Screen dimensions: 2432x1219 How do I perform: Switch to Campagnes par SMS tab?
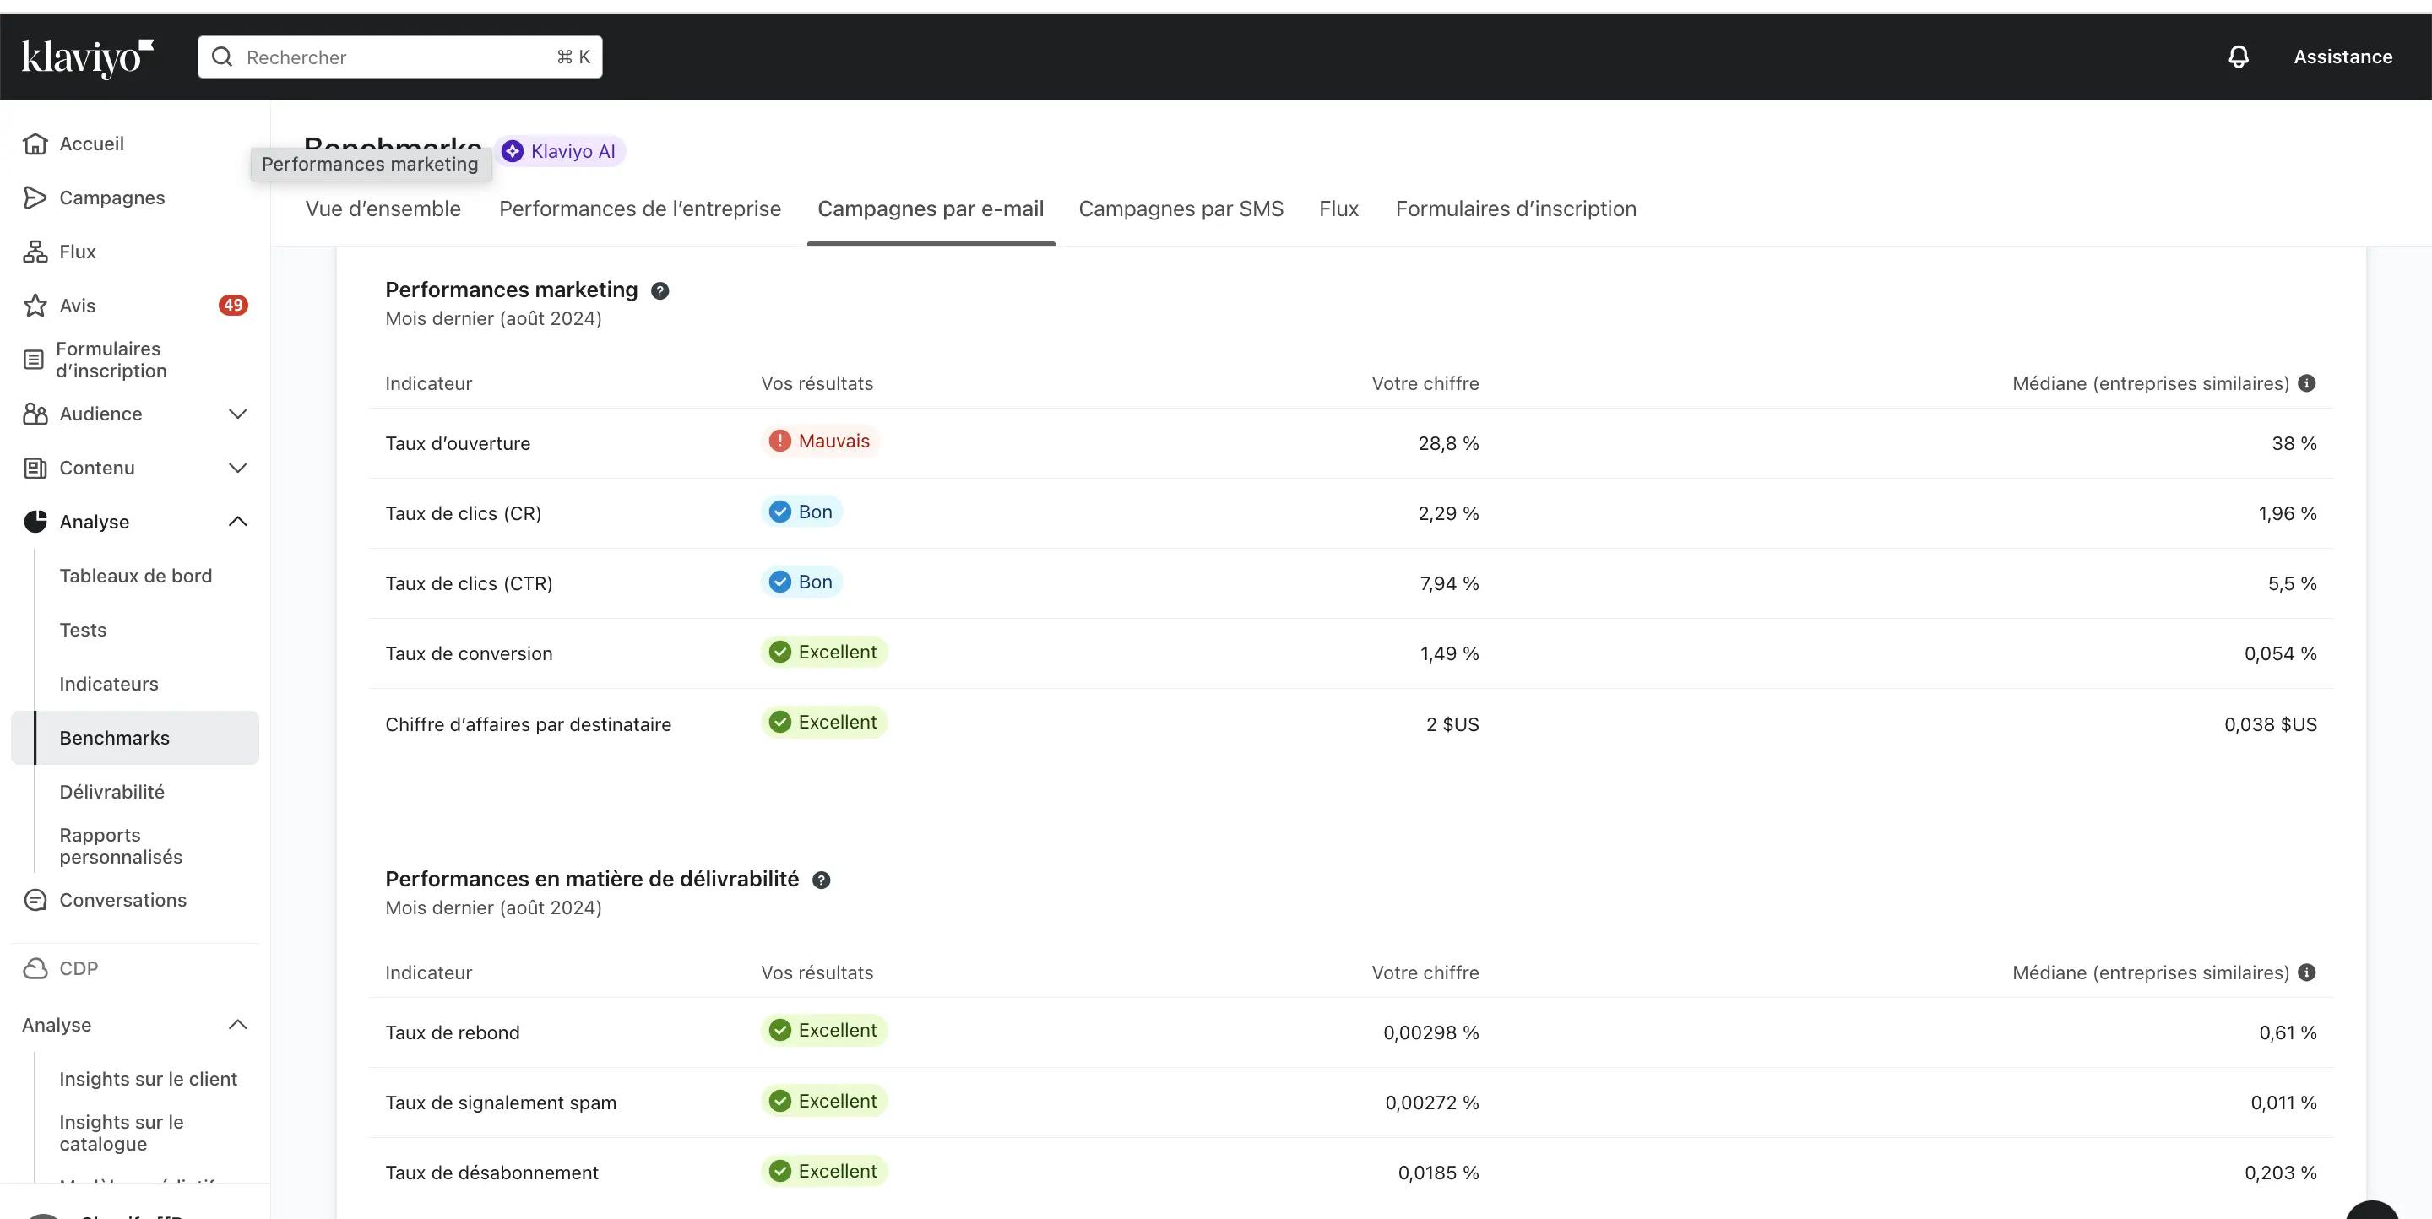(x=1181, y=209)
